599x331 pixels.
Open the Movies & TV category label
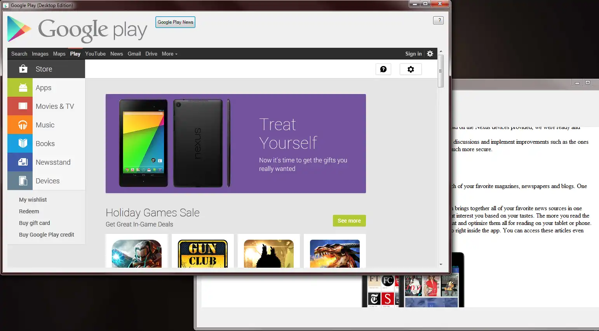(55, 106)
